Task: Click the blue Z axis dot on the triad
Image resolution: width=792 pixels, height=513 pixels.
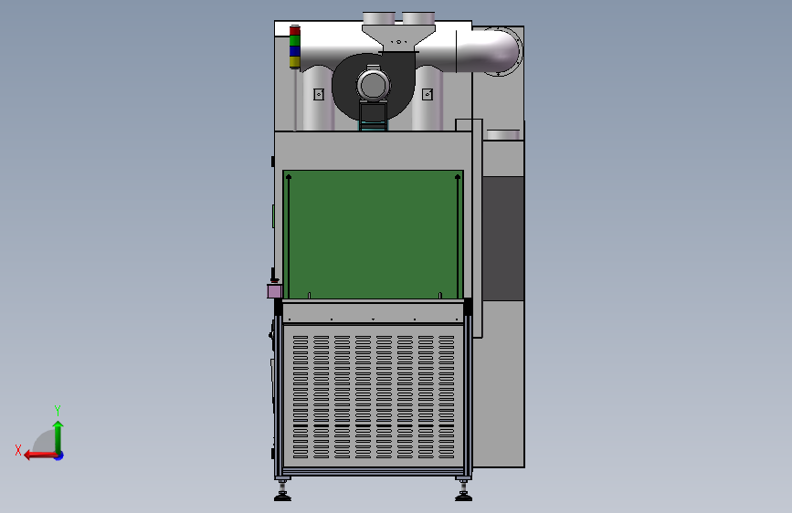Action: (x=59, y=455)
